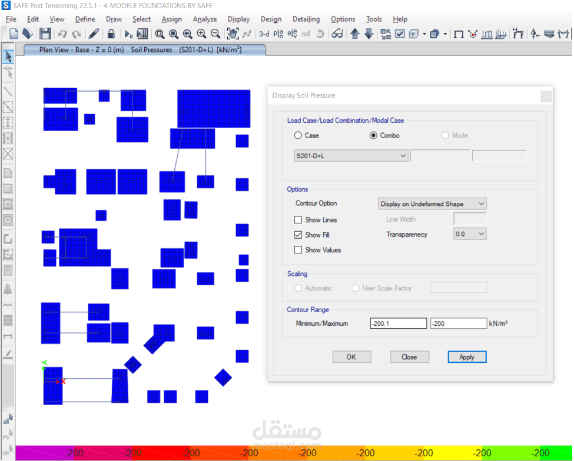The height and width of the screenshot is (461, 574).
Task: Set plan view with the Plan icon
Action: (x=278, y=34)
